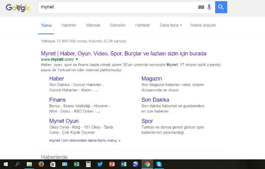Open File Explorer from taskbar
The image size is (265, 169).
click(29, 164)
